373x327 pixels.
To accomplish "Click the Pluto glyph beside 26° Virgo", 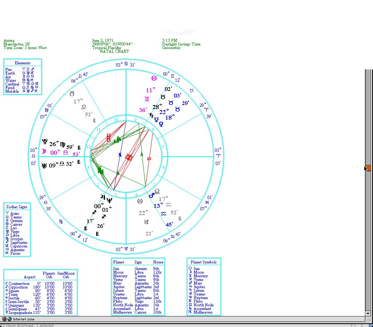I will (45, 142).
